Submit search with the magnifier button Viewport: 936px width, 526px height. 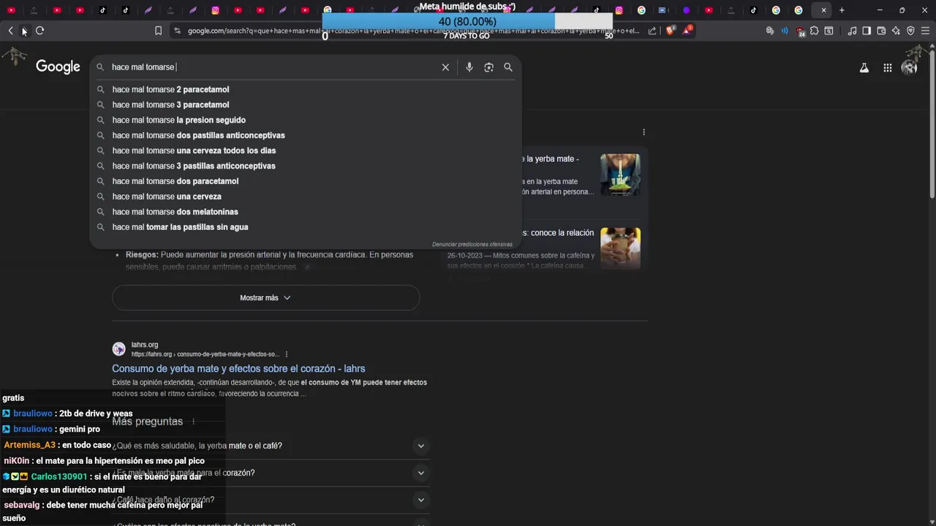click(508, 67)
